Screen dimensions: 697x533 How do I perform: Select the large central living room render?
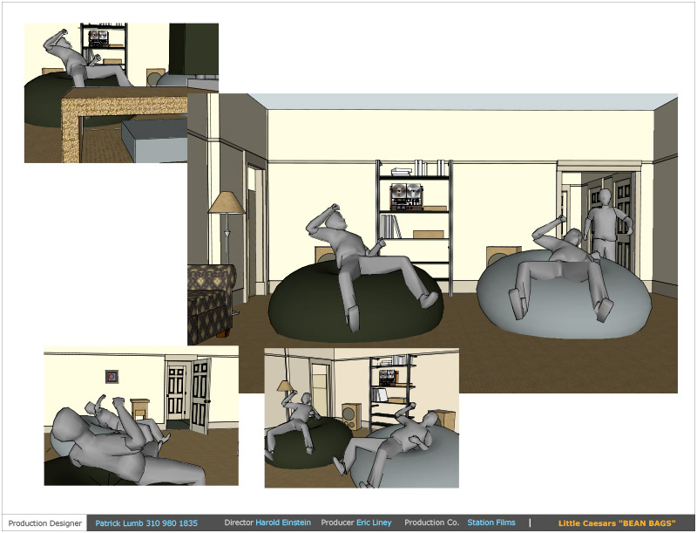point(432,243)
